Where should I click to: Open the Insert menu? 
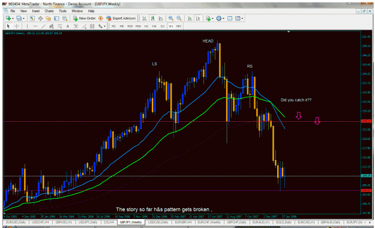point(36,11)
